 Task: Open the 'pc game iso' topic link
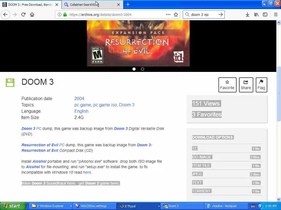click(x=105, y=105)
